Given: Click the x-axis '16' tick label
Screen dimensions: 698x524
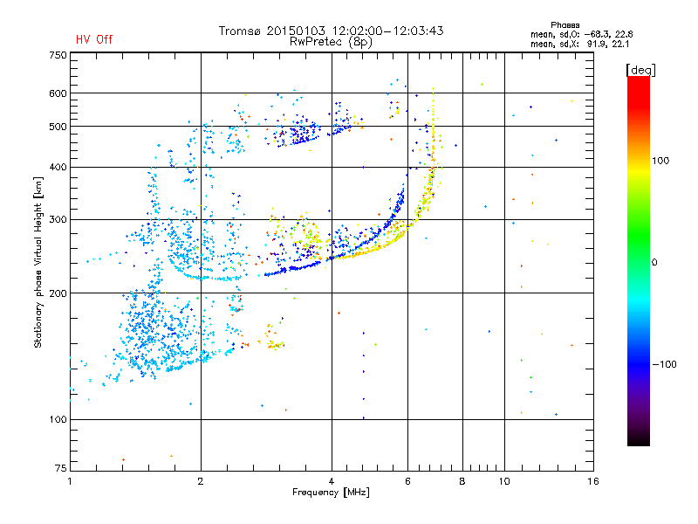Looking at the screenshot, I should (x=593, y=481).
